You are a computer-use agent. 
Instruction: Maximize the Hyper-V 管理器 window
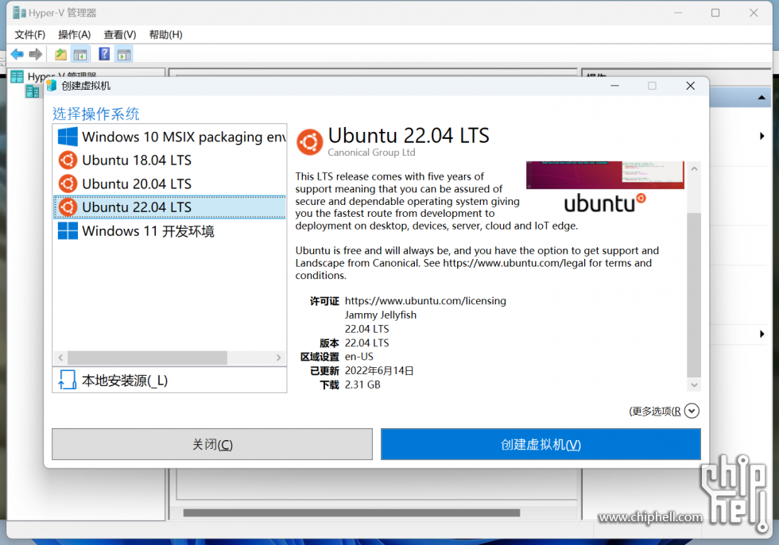pos(715,13)
